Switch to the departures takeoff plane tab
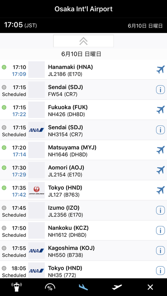The height and width of the screenshot is (296, 167). pos(117,287)
